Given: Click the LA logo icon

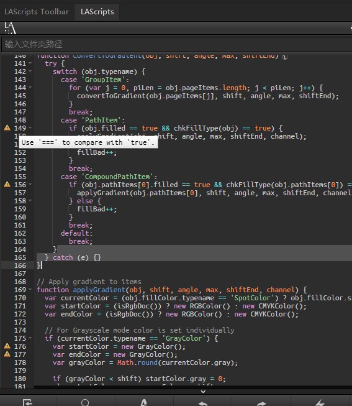Looking at the screenshot, I should pyautogui.click(x=10, y=28).
